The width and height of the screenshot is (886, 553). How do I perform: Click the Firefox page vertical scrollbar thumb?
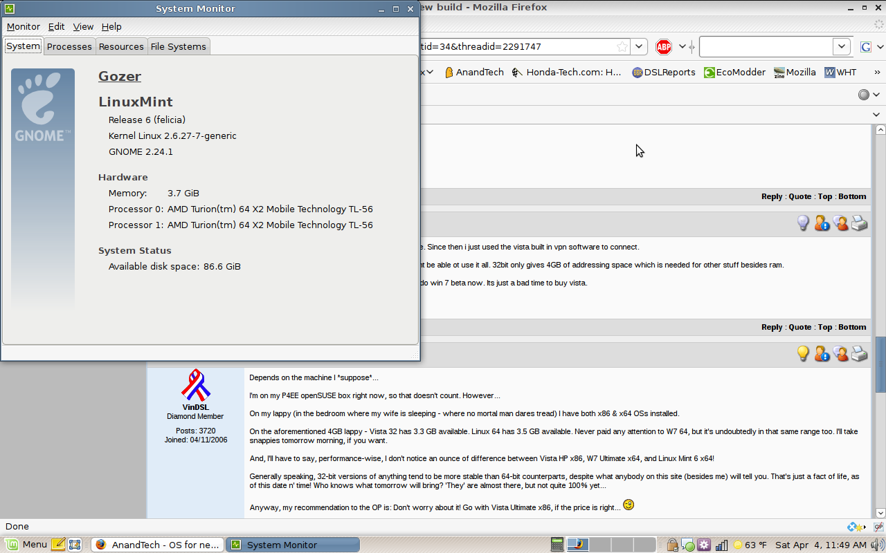pyautogui.click(x=880, y=363)
